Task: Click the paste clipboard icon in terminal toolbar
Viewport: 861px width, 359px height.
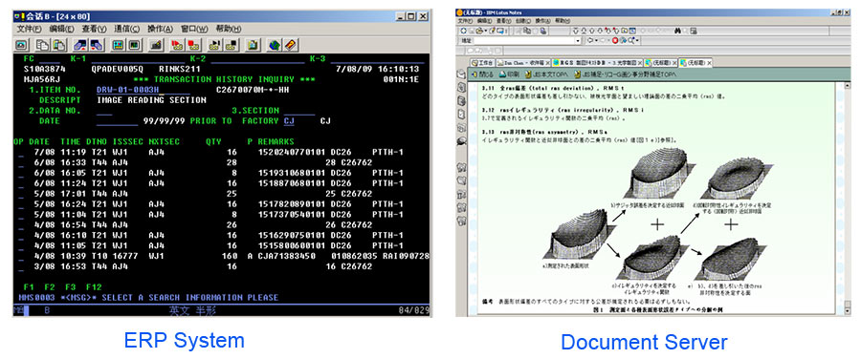Action: [x=58, y=45]
